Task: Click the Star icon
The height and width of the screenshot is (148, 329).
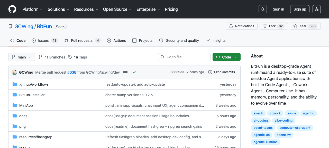Action: pos(295,26)
